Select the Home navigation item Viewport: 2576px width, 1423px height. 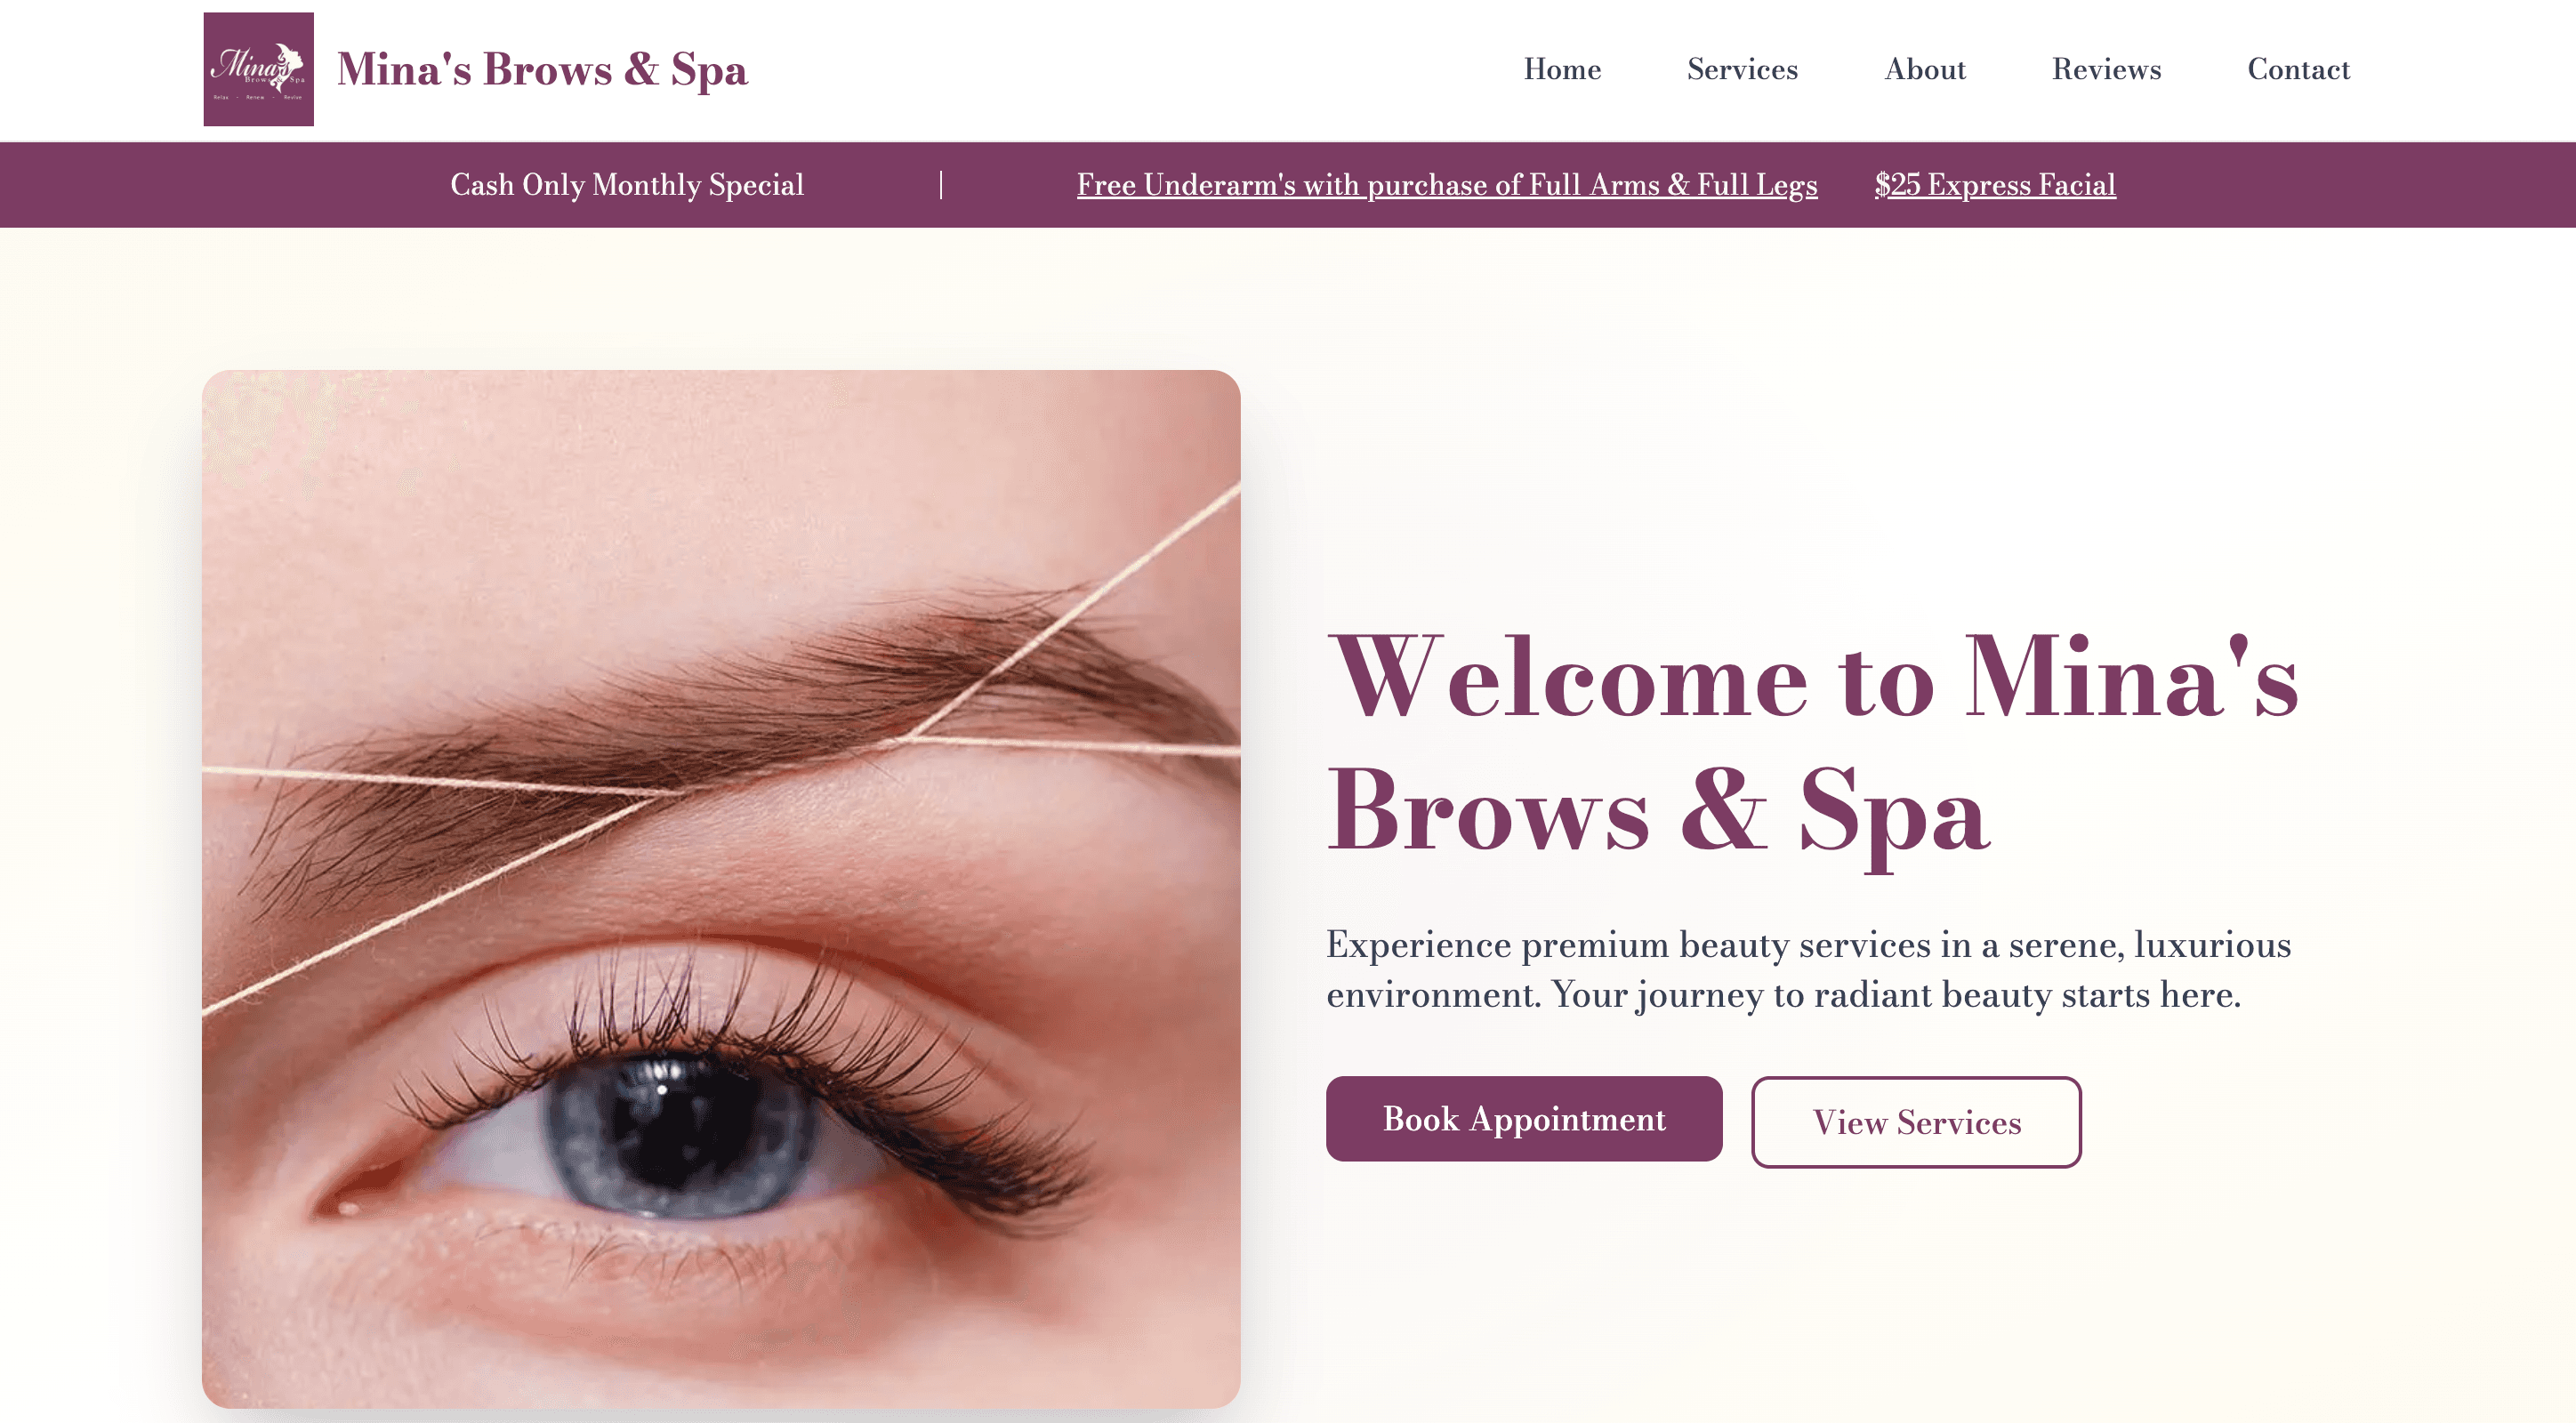coord(1562,70)
